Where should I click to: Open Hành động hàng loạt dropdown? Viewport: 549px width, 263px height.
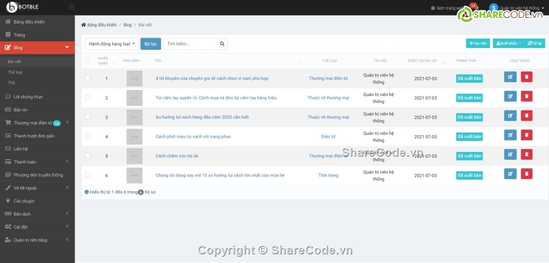[x=112, y=44]
